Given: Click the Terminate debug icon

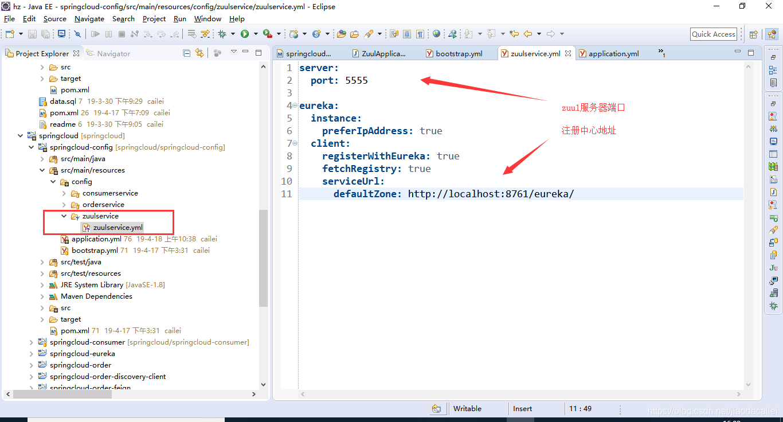Looking at the screenshot, I should [x=122, y=34].
